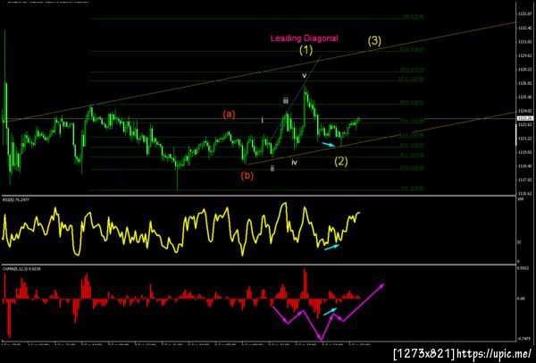The width and height of the screenshot is (536, 363).
Task: Select the orange (b) wave label
Action: tap(247, 176)
